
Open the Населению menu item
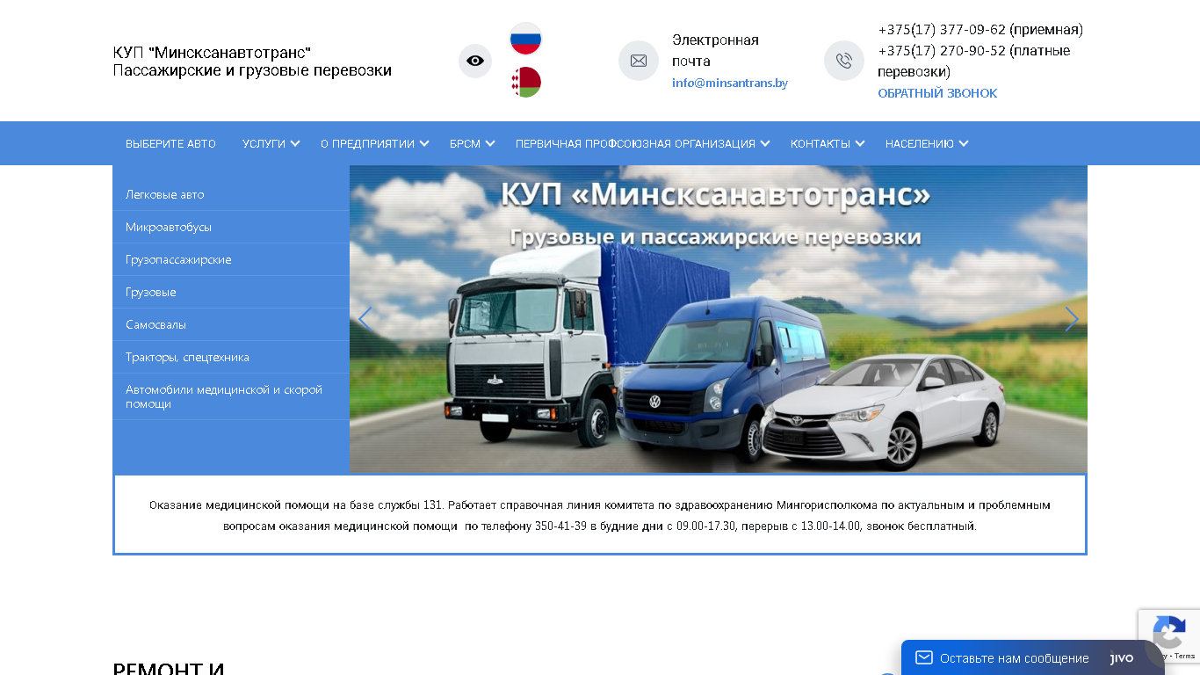click(x=920, y=143)
